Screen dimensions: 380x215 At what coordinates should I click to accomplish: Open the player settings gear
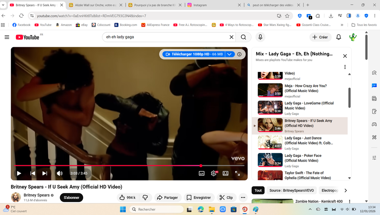[213, 173]
